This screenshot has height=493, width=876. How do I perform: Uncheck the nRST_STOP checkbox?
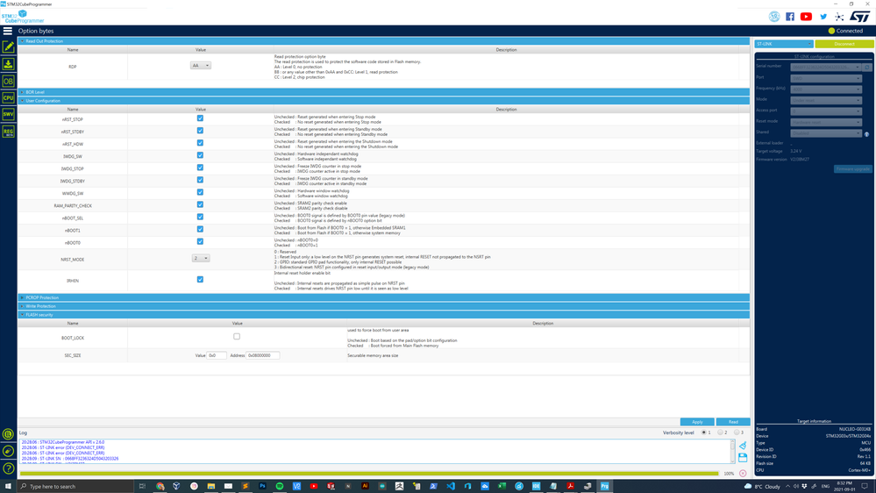click(x=200, y=118)
